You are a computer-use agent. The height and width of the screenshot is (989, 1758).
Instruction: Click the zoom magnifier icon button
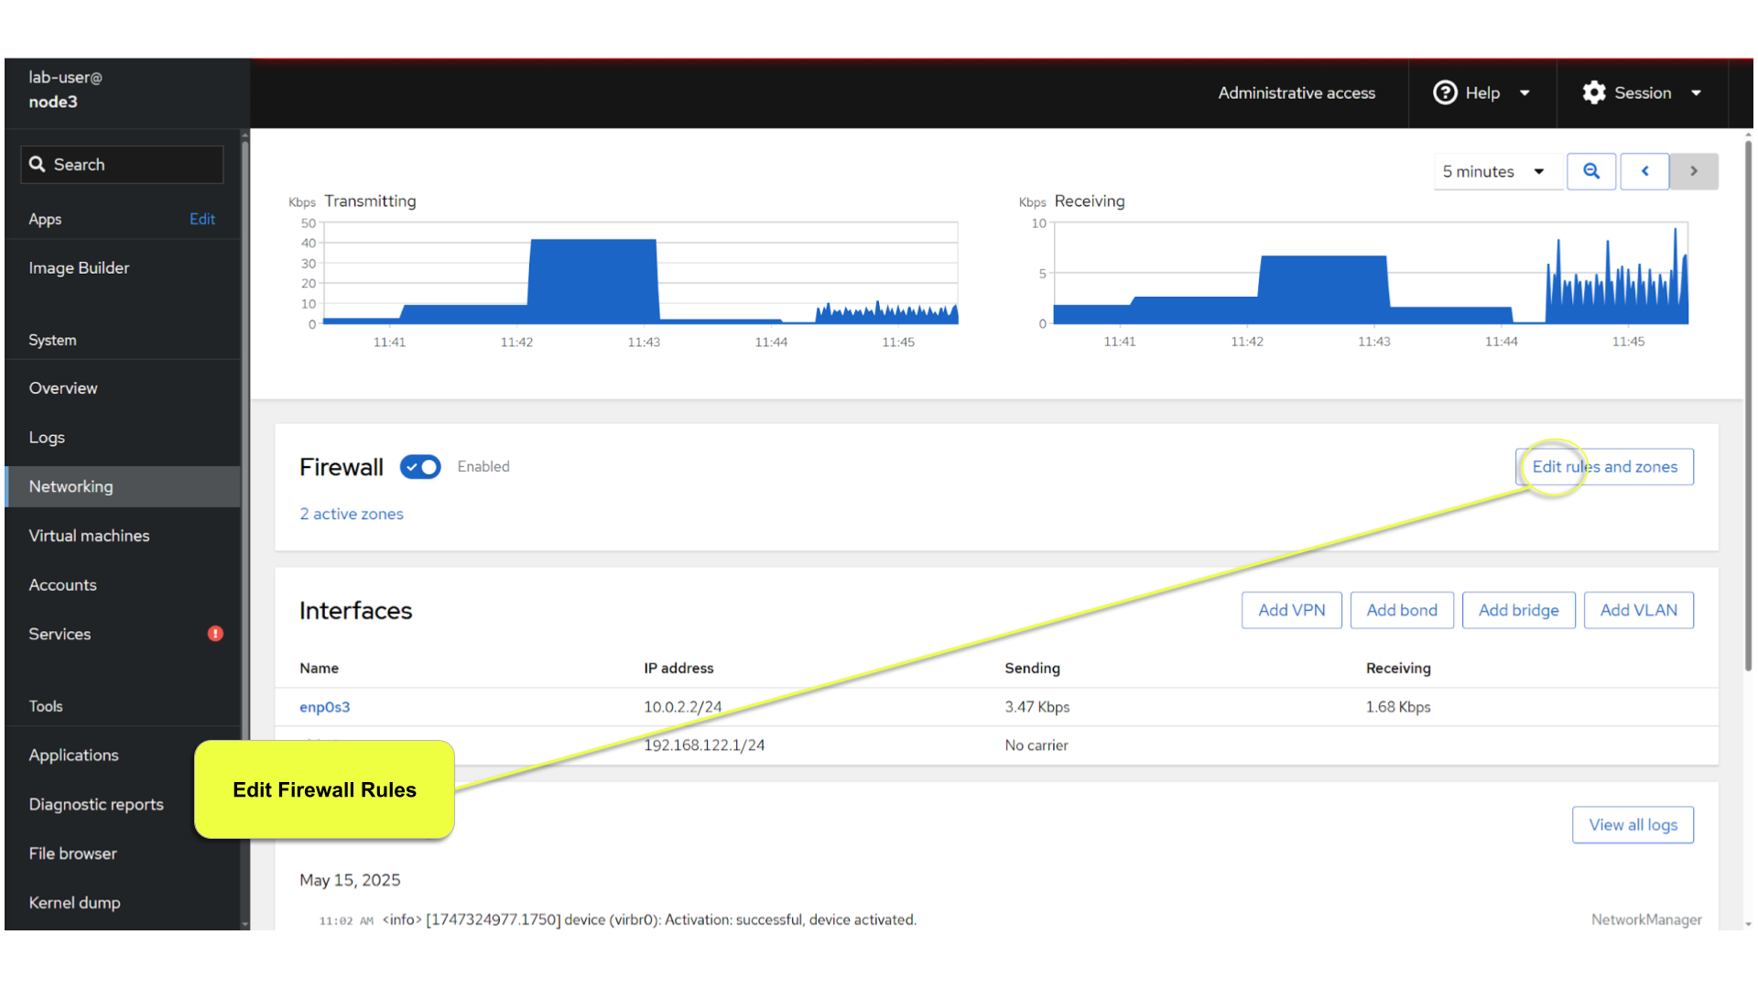(x=1591, y=171)
